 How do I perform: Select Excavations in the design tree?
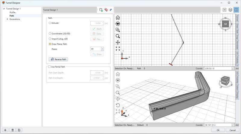click(x=15, y=19)
